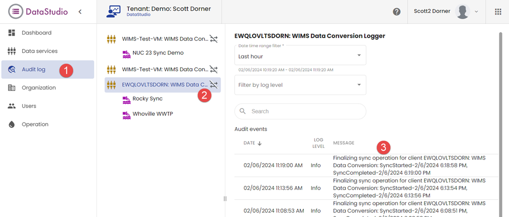Click the Operation droplet icon
This screenshot has width=509, height=217.
(x=12, y=125)
